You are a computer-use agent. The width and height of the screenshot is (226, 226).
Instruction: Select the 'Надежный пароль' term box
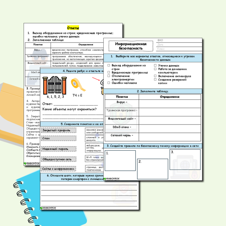click(59, 149)
